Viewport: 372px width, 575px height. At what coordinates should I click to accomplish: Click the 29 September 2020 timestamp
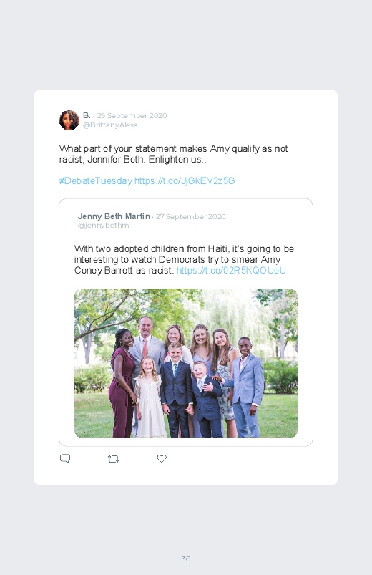(x=132, y=115)
